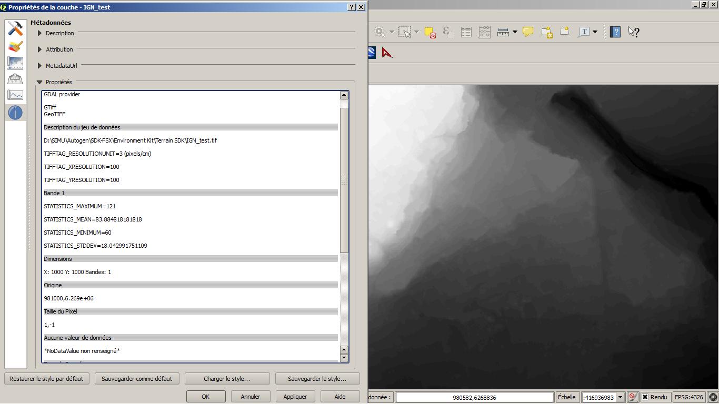
Task: Click the origin value 981000,6.269e+06
Action: (69, 298)
